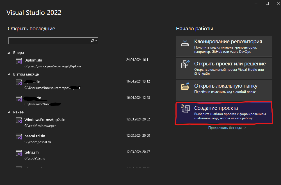
Task: Click the pascal tri.sln solution icon
Action: pyautogui.click(x=19, y=137)
